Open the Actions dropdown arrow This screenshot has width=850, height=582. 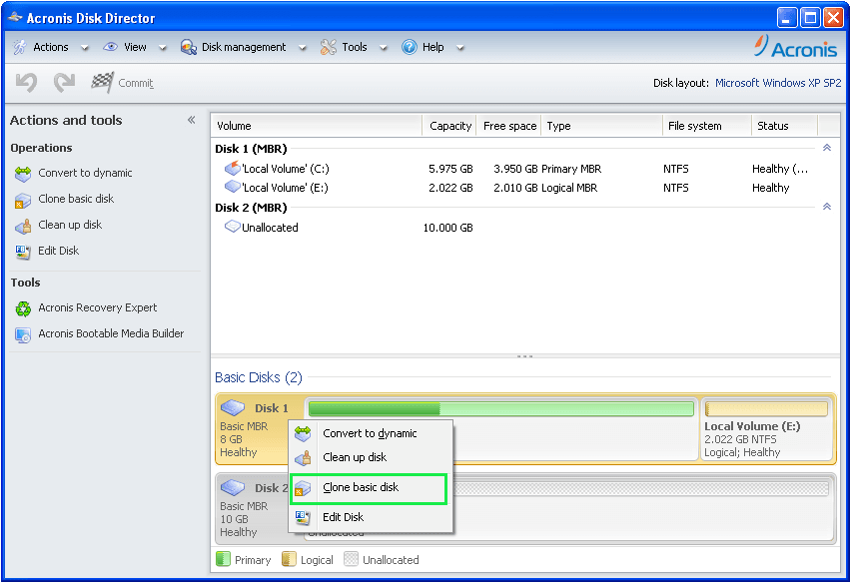tap(85, 48)
